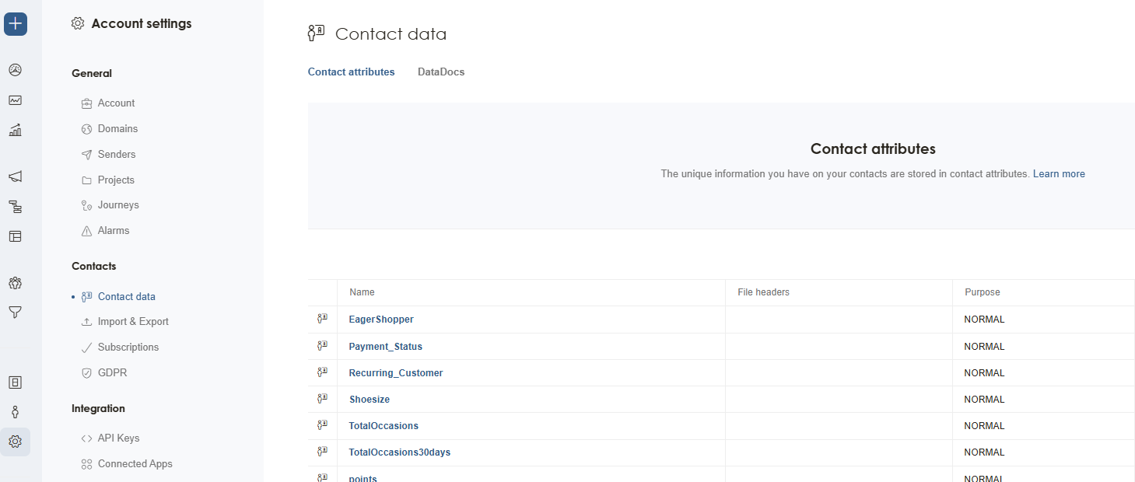Click the Name column header
Screen dimensions: 1135x482
362,292
